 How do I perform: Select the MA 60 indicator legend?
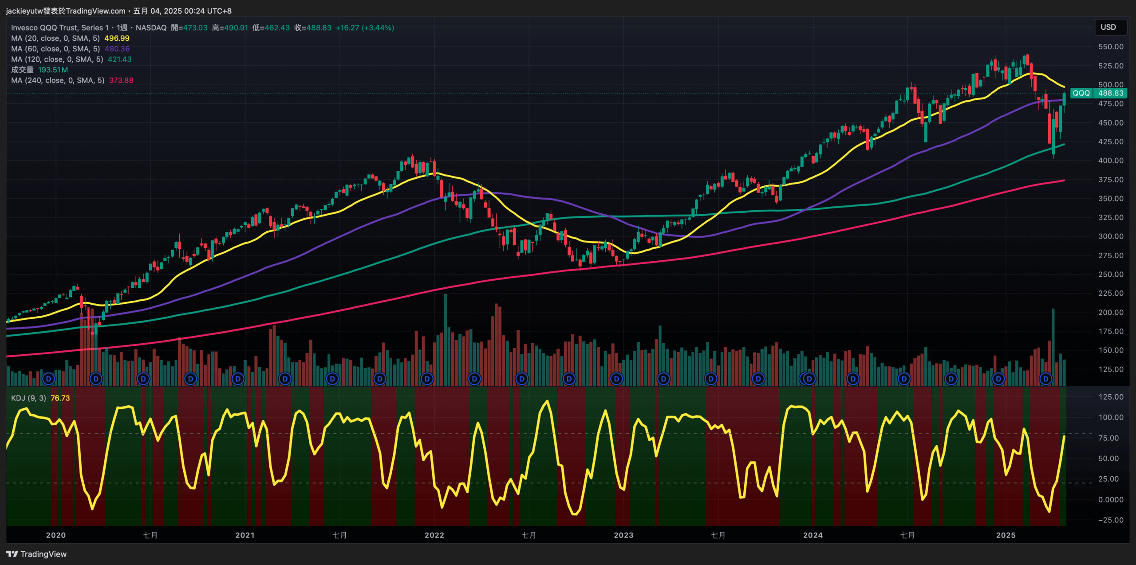click(55, 49)
